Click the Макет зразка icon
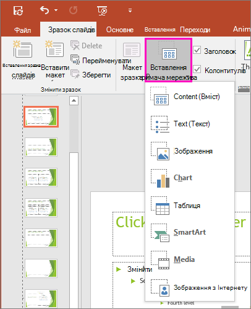251x309 pixels. coord(132,50)
